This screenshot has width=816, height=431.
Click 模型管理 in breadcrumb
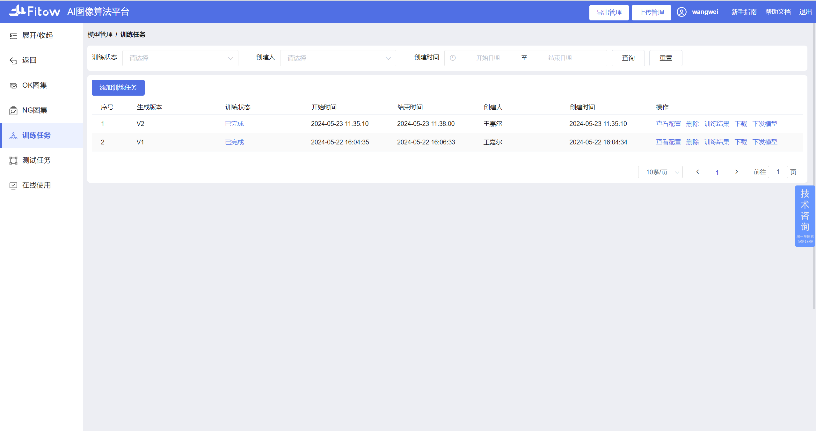point(100,34)
